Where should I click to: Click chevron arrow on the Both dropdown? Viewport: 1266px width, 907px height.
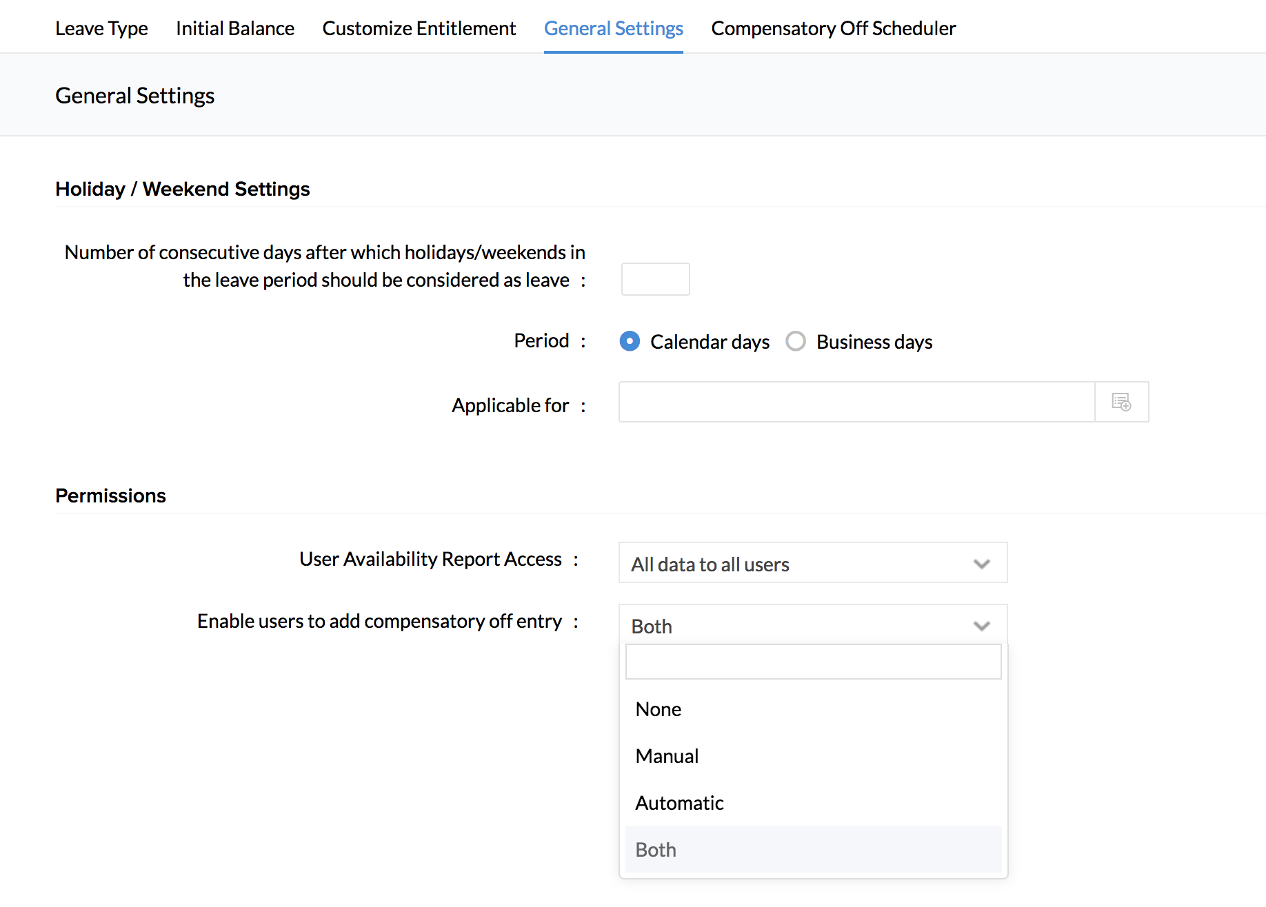point(981,626)
